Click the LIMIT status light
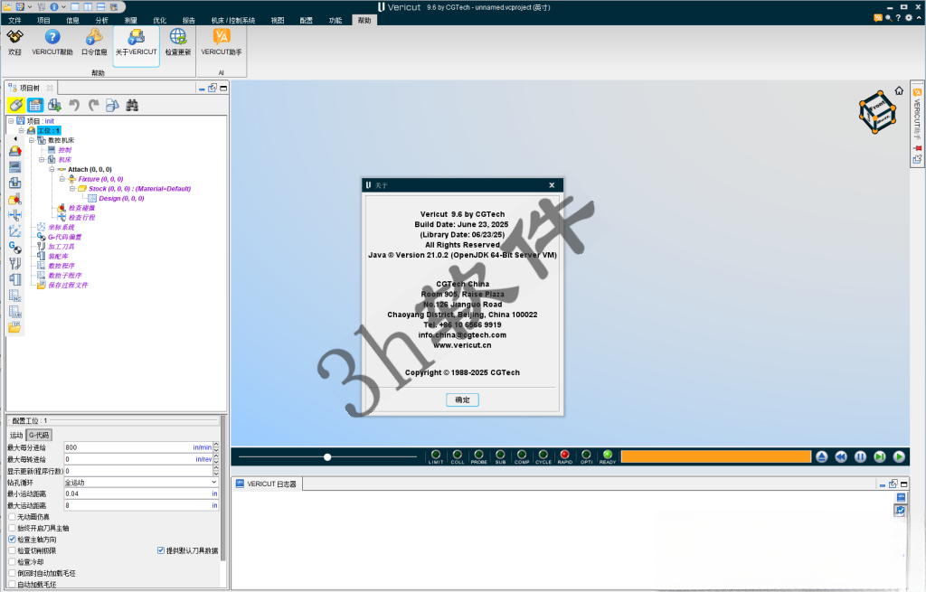Screen dimensions: 926x592 (x=436, y=455)
